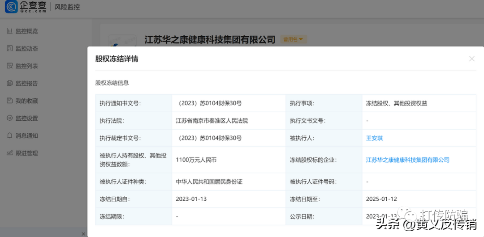
Task: Click the 企查查 logo in header
Action: coord(26,7)
